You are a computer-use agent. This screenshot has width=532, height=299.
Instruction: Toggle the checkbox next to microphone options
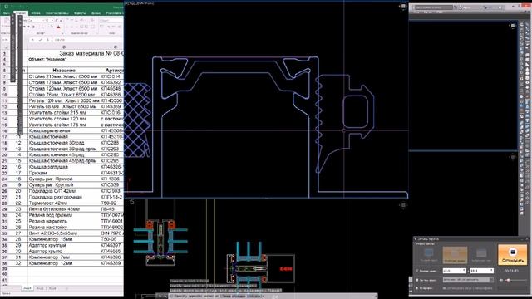tap(444, 288)
